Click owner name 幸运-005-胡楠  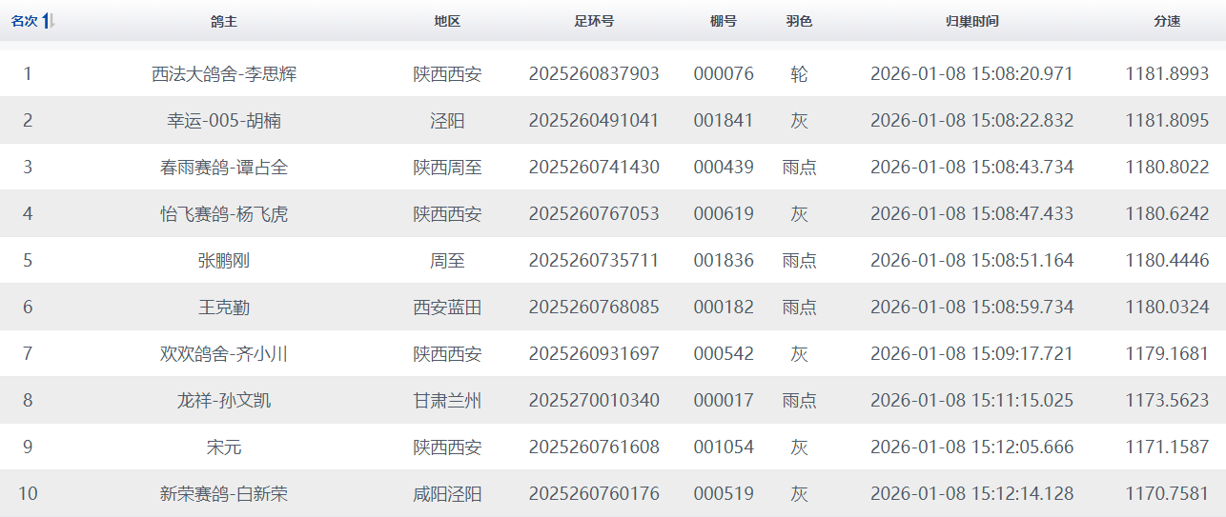pyautogui.click(x=224, y=120)
